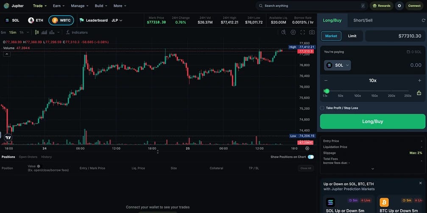
Task: Select Limit order type
Action: click(x=352, y=36)
